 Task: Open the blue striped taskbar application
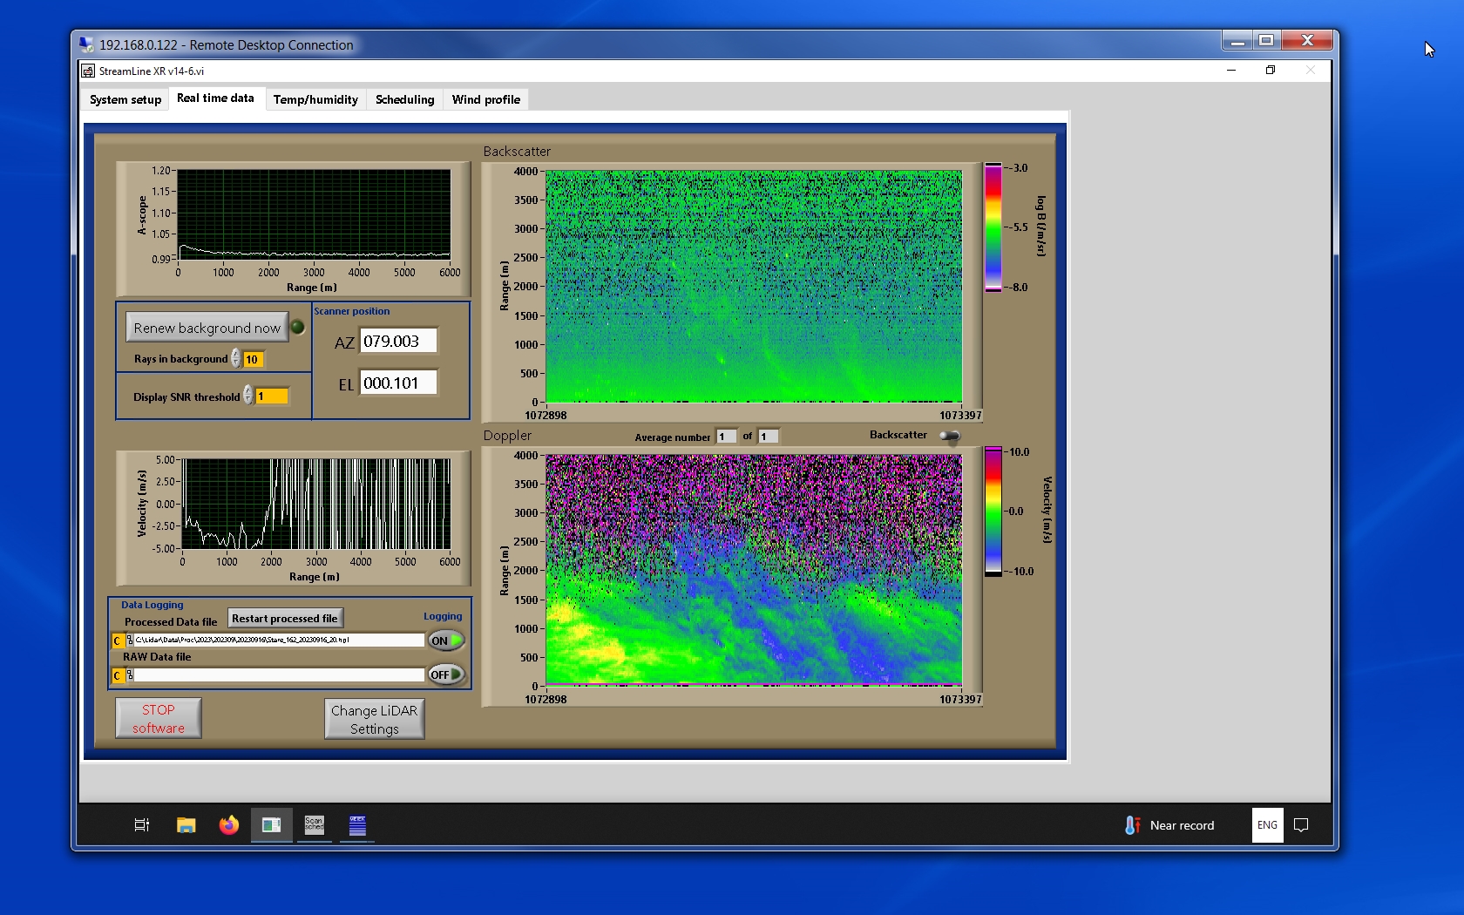[357, 825]
